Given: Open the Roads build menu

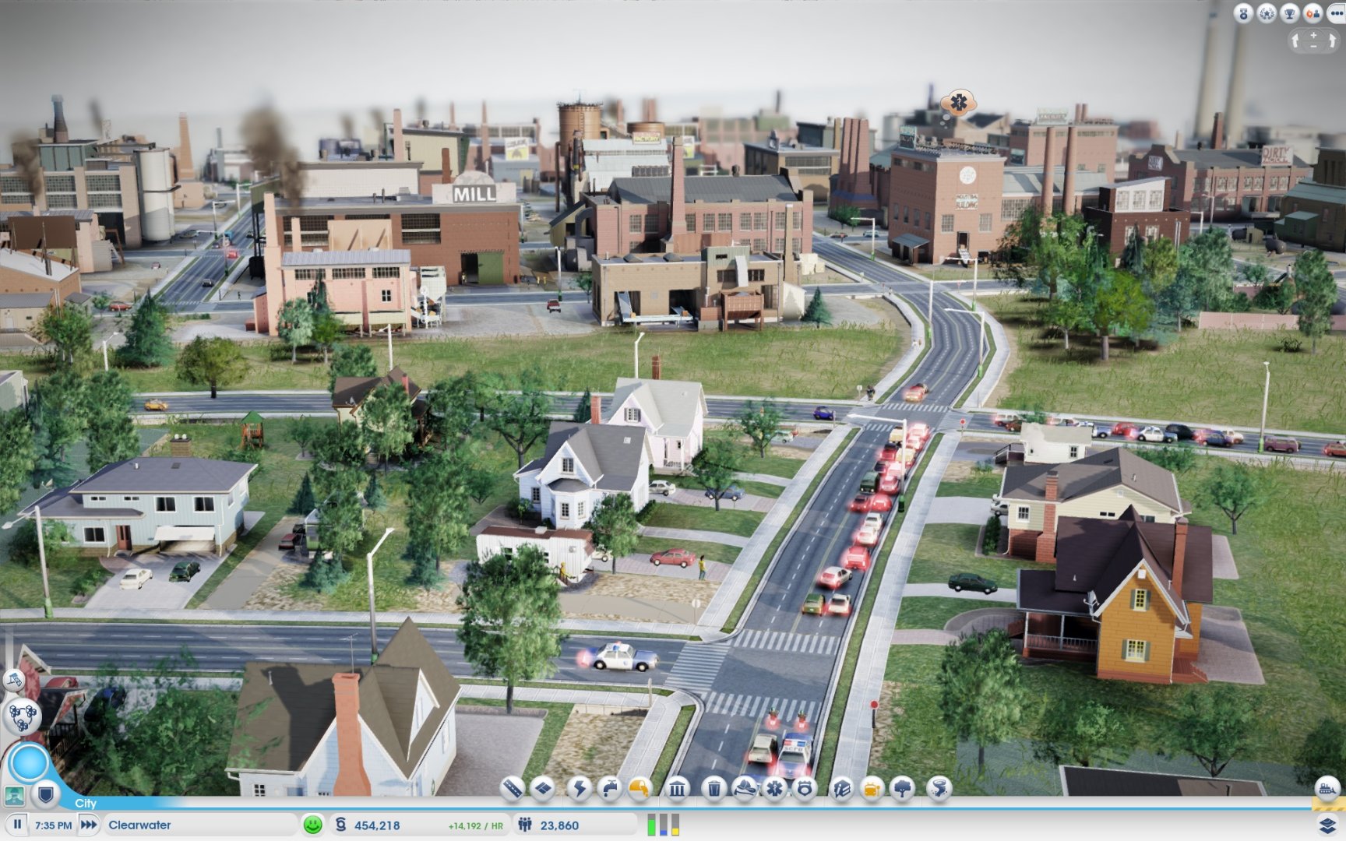Looking at the screenshot, I should pos(513,789).
